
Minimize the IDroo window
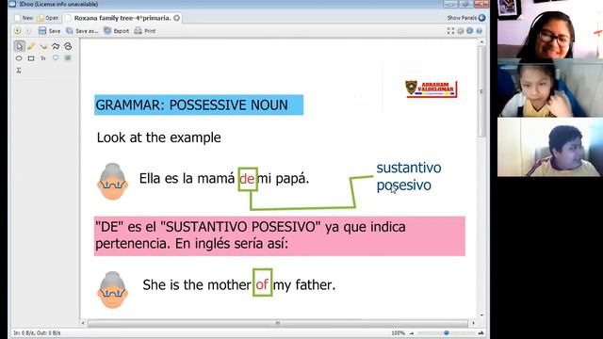[450, 4]
